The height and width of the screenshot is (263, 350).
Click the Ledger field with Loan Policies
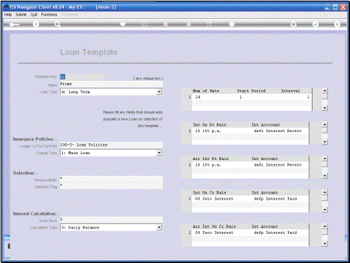coord(111,145)
